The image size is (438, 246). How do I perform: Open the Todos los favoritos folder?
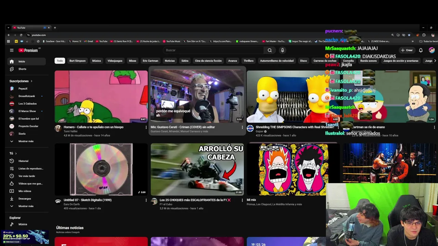428,41
